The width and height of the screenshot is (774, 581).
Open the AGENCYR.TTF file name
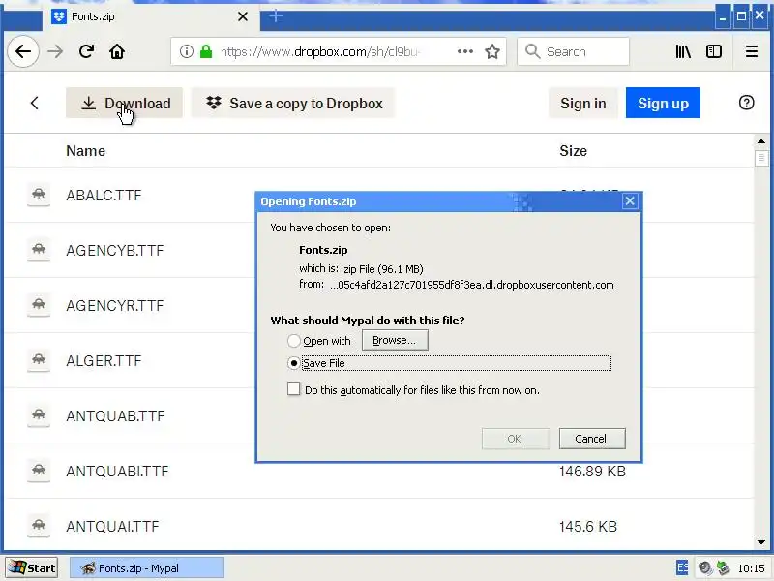(114, 306)
